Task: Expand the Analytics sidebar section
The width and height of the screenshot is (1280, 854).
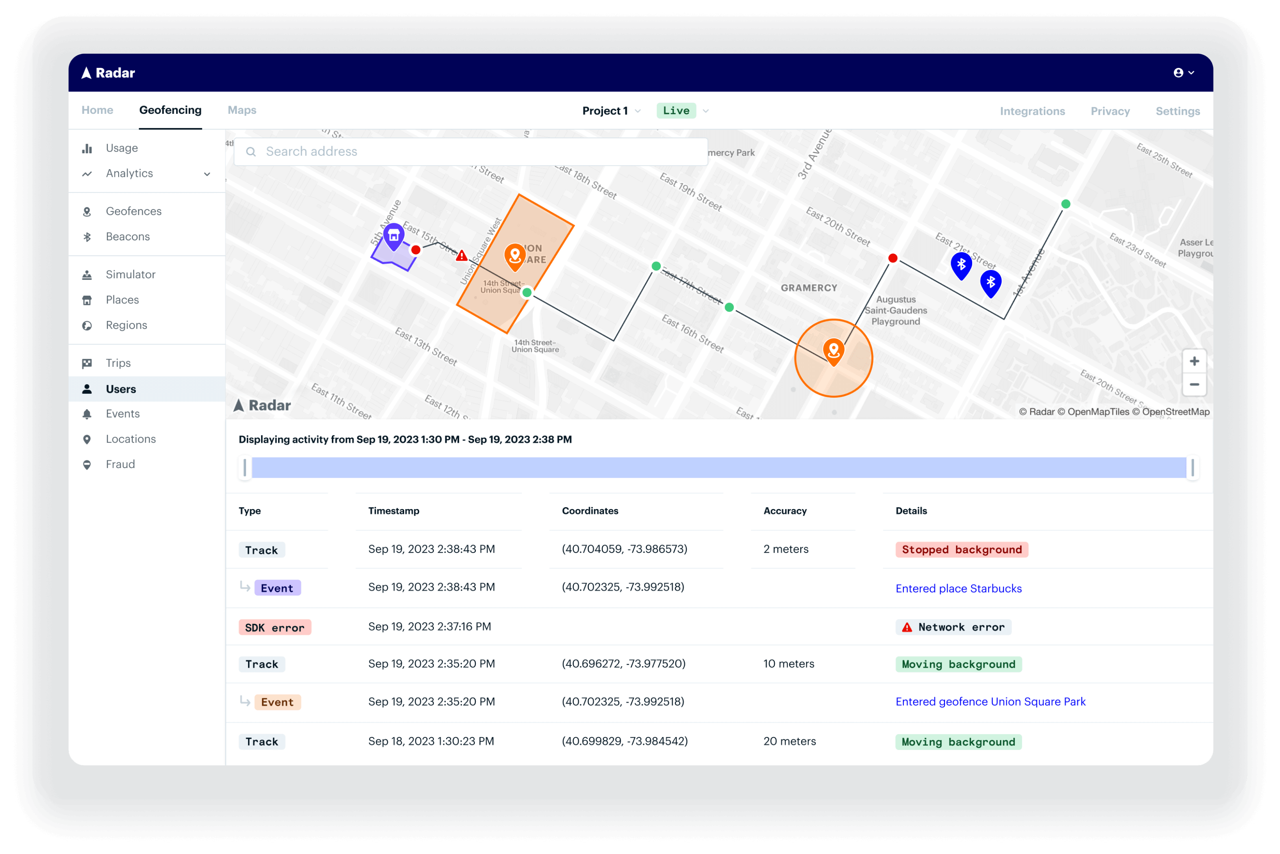Action: (x=207, y=174)
